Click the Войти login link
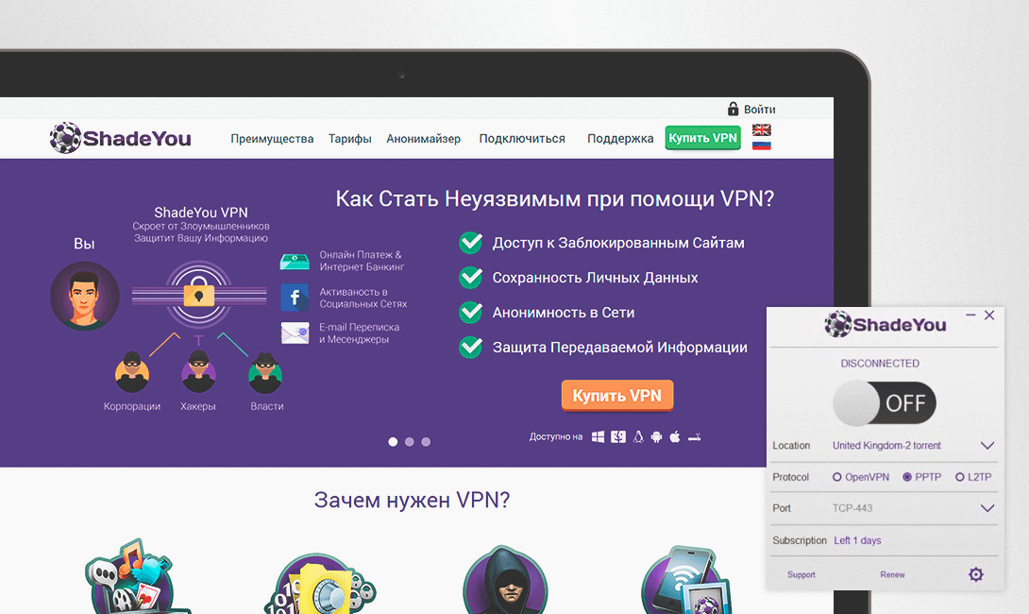This screenshot has height=614, width=1029. click(x=759, y=109)
